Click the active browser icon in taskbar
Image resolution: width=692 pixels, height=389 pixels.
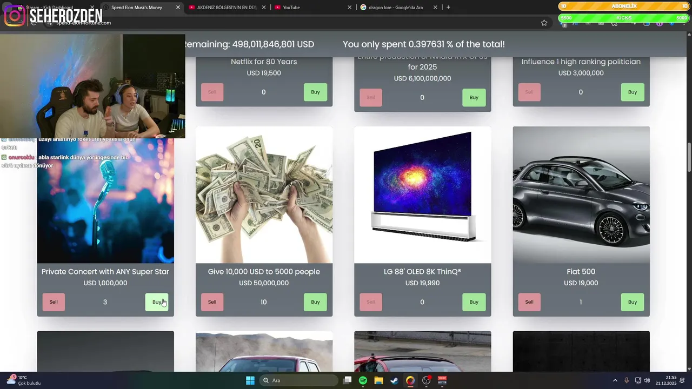click(410, 380)
